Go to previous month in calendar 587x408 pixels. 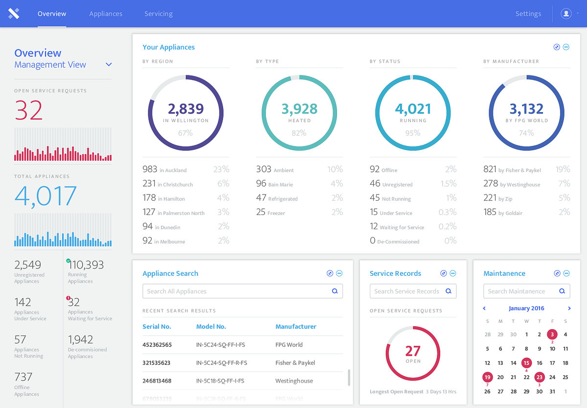tap(484, 308)
